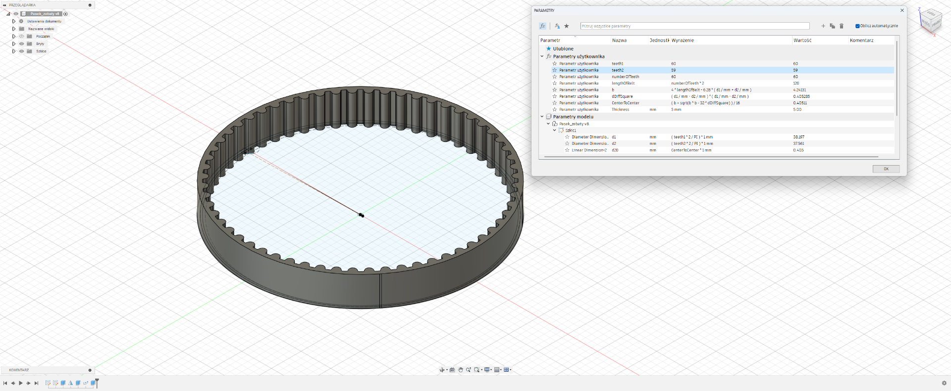
Task: Step one feature back in timeline
Action: [13, 383]
